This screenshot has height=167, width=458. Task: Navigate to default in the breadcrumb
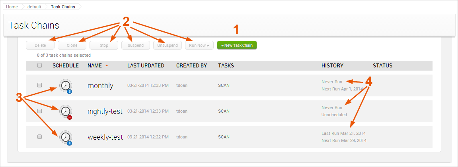(x=34, y=7)
